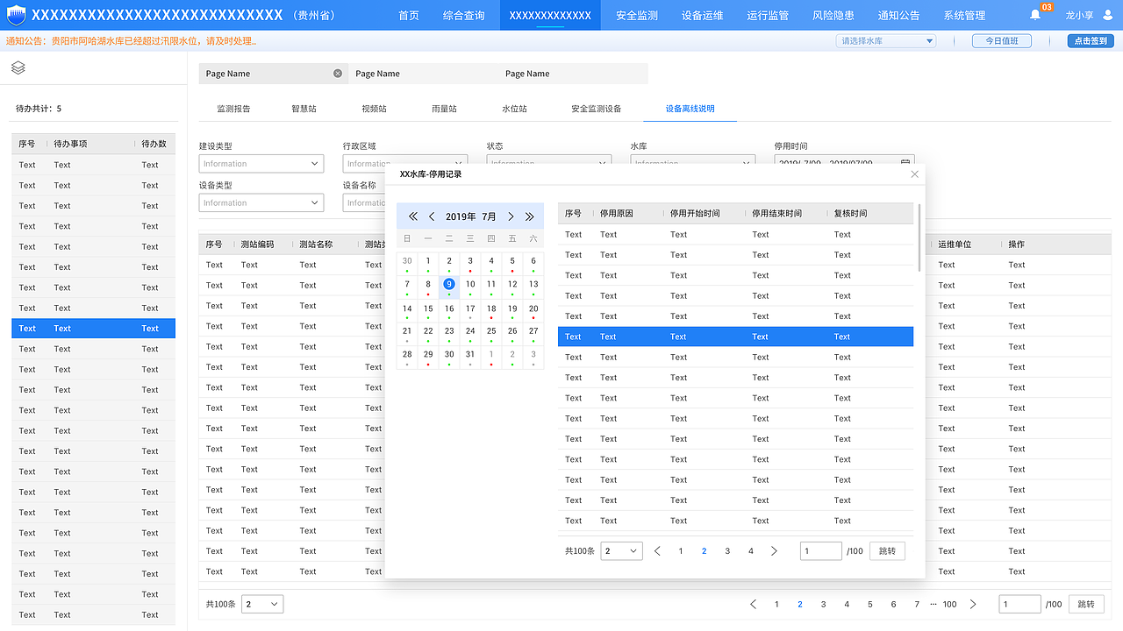Go to page 5 in main pagination
The image size is (1123, 631).
870,604
